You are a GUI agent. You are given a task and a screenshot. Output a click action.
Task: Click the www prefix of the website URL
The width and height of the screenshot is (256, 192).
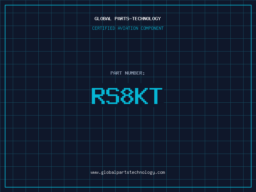94,172
